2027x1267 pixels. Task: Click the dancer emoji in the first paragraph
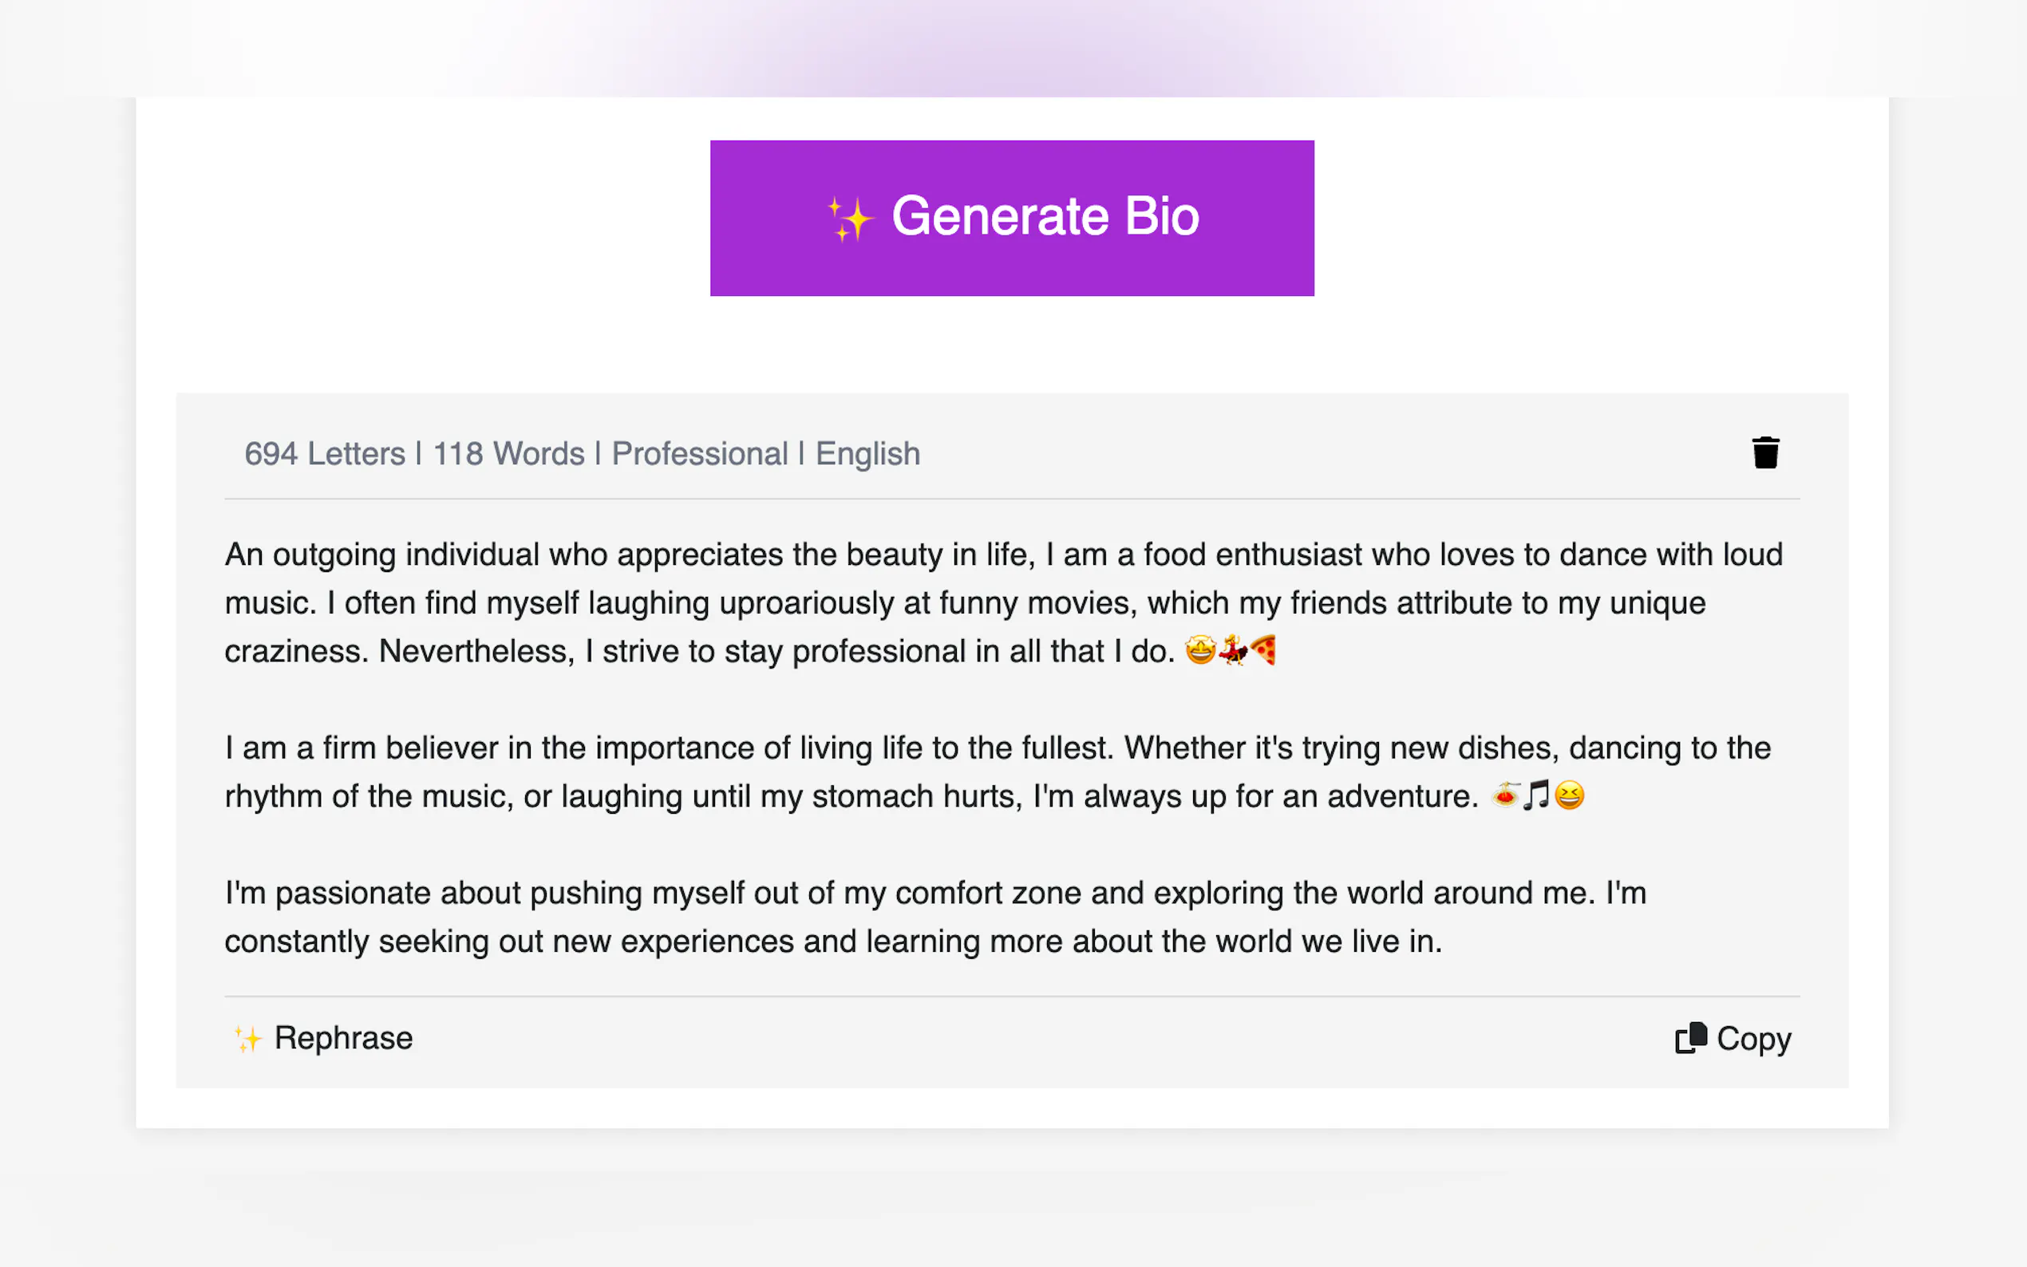tap(1232, 651)
